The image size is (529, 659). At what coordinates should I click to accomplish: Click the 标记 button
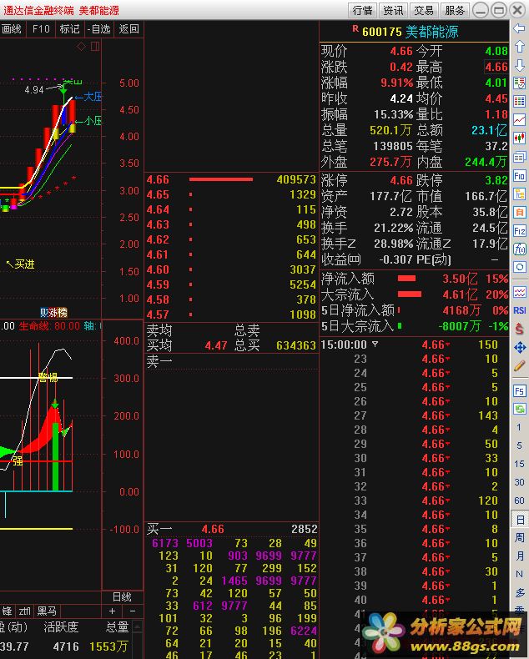[69, 29]
